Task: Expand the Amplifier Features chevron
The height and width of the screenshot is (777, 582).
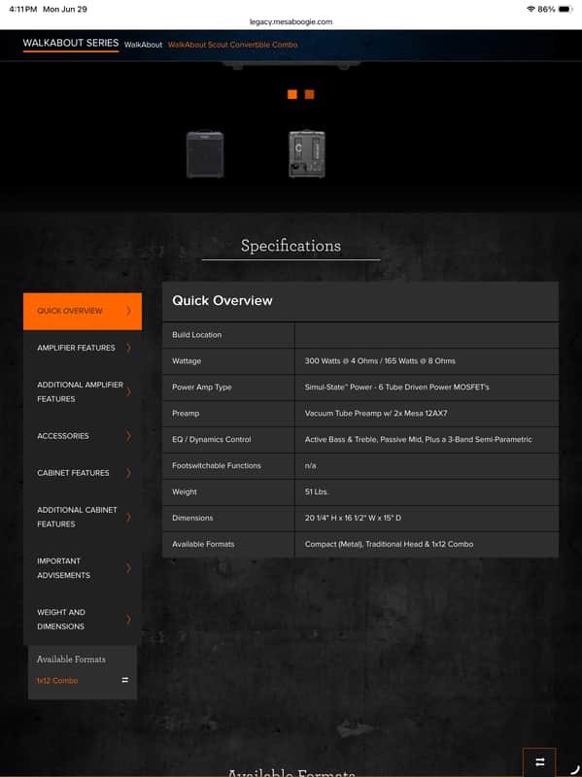Action: [x=128, y=348]
